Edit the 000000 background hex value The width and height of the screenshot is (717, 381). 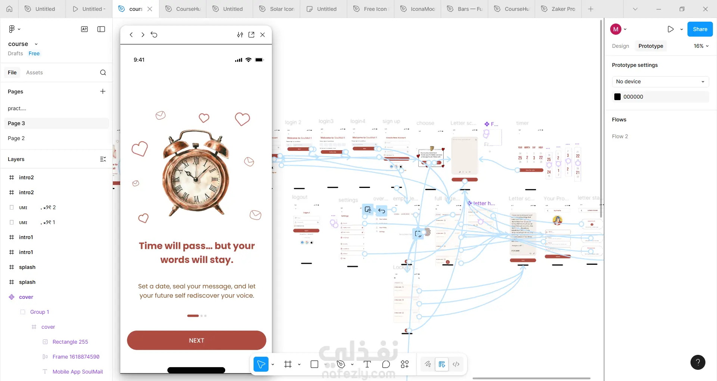pos(633,97)
